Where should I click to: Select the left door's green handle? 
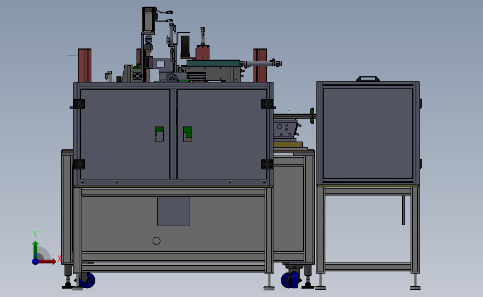click(159, 134)
